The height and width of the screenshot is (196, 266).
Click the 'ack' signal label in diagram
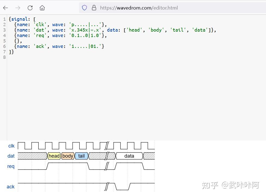click(10, 187)
